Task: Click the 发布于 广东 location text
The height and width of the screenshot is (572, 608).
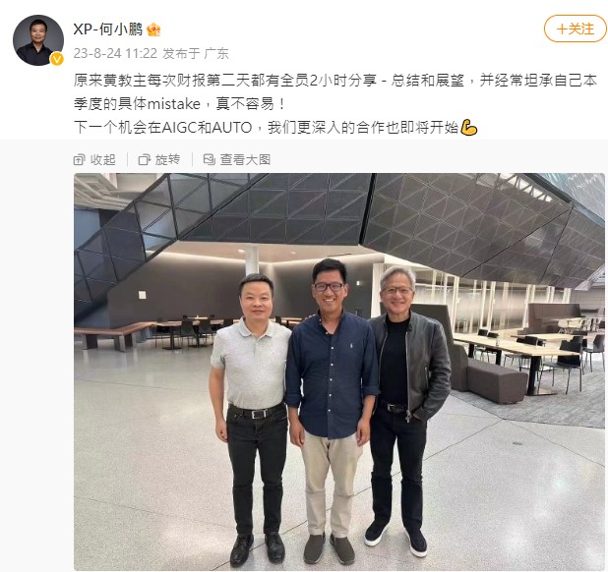Action: (196, 53)
